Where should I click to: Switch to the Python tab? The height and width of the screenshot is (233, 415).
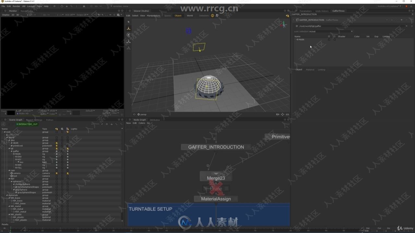50,120
